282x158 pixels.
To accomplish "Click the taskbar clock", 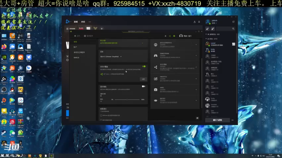I will click(270, 156).
